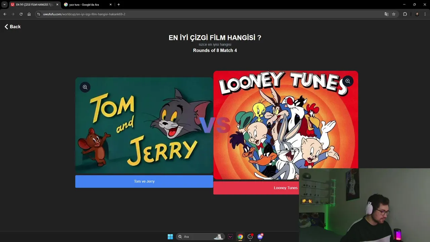Open the Windows Start menu
The image size is (430, 242).
(x=170, y=237)
